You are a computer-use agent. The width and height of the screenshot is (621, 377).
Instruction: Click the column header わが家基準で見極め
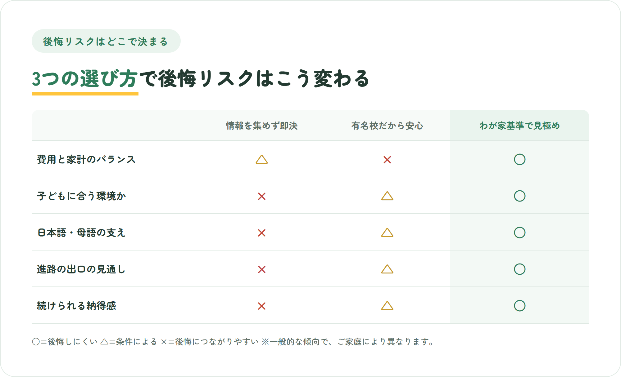(x=519, y=126)
